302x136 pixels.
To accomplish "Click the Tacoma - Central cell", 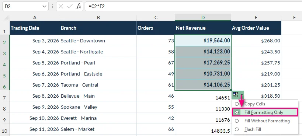I will pyautogui.click(x=98, y=85).
